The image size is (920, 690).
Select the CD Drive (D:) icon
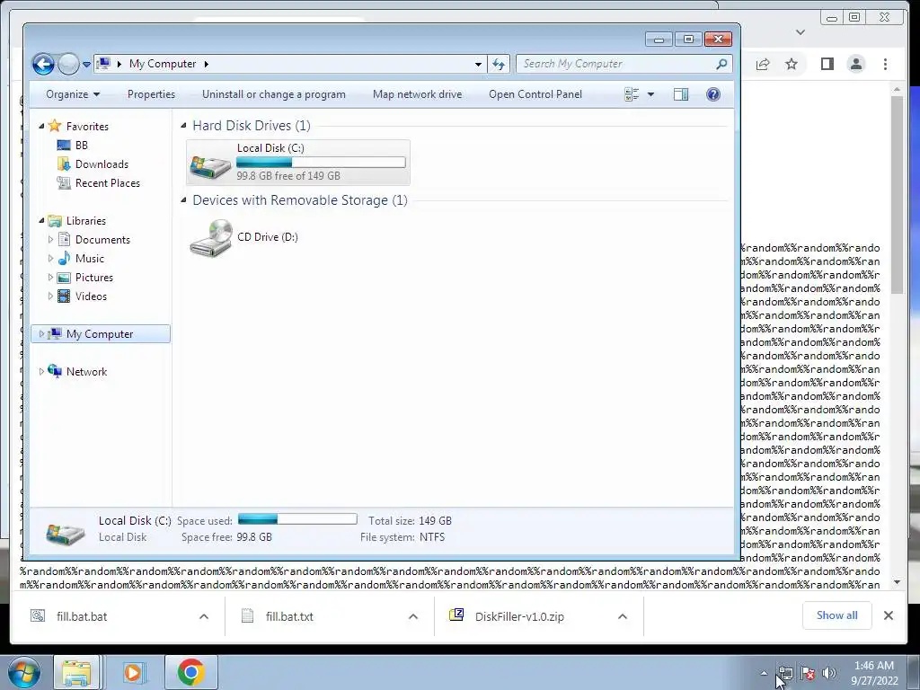[x=211, y=237]
